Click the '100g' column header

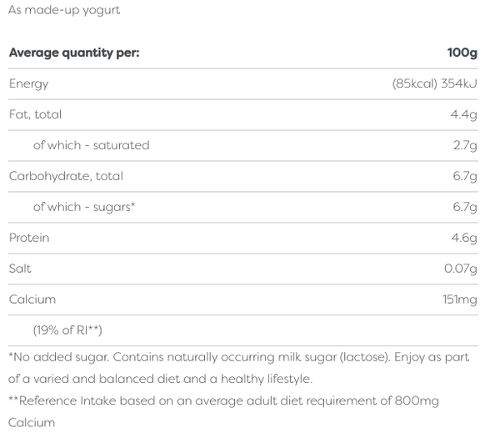tap(462, 53)
